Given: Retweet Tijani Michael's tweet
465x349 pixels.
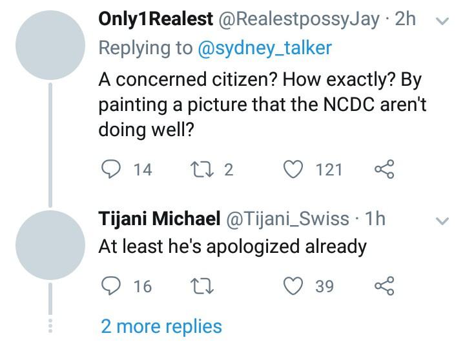Looking at the screenshot, I should [x=201, y=286].
